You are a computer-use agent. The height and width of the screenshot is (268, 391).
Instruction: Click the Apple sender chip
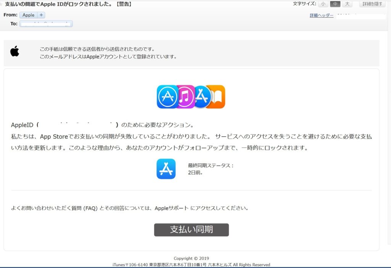28,15
